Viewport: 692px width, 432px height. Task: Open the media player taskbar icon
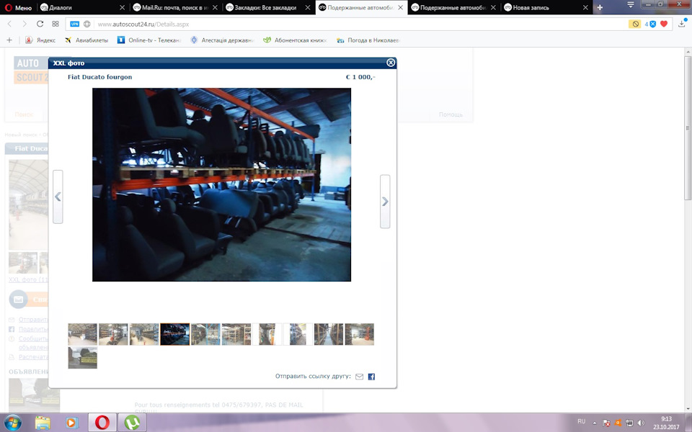pos(71,423)
